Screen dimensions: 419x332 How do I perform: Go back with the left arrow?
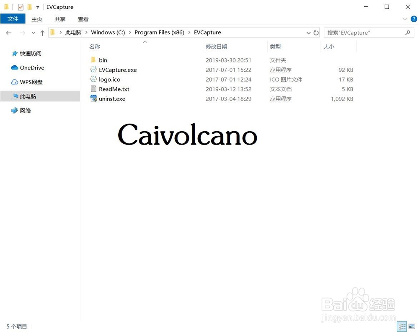point(9,33)
